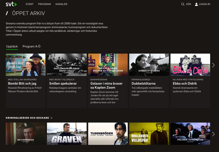Open the Polisen i Strömstad thumbnail
Viewport: 219px width, 152px height.
pos(190,134)
